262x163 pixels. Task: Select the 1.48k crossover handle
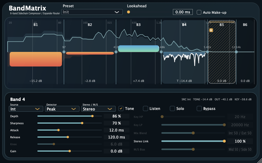click(161, 52)
